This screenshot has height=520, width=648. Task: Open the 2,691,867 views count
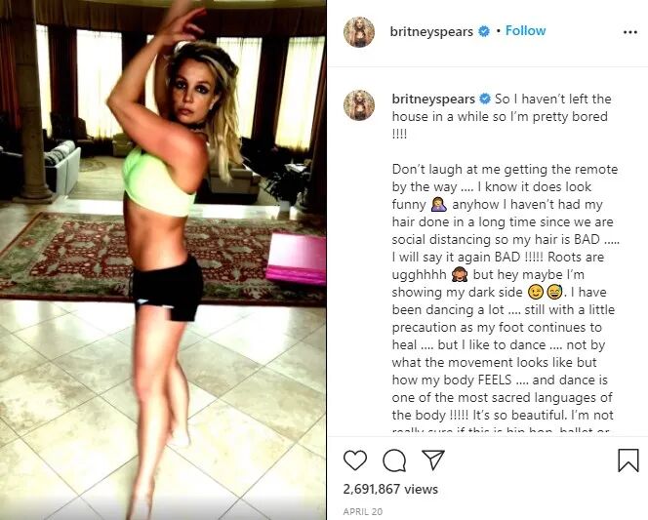click(390, 489)
